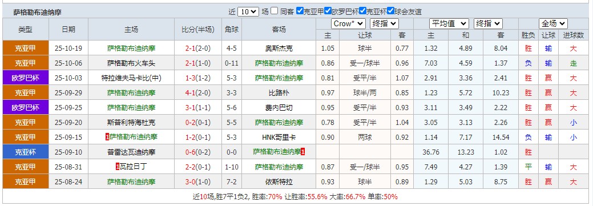
Task: Click red card badge in 25-09-10 row
Action: pyautogui.click(x=303, y=152)
